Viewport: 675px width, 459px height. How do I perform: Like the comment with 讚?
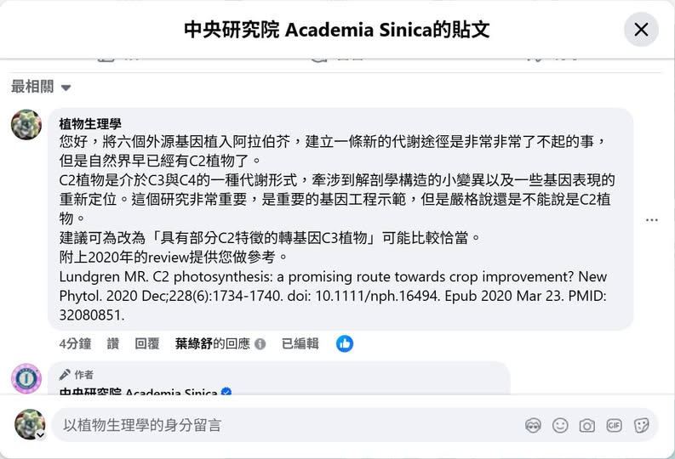click(113, 343)
